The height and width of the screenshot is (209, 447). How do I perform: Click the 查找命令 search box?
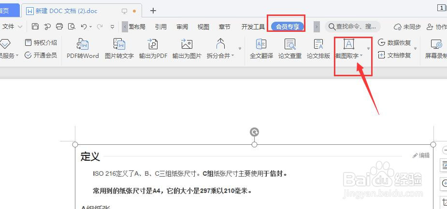click(x=353, y=27)
